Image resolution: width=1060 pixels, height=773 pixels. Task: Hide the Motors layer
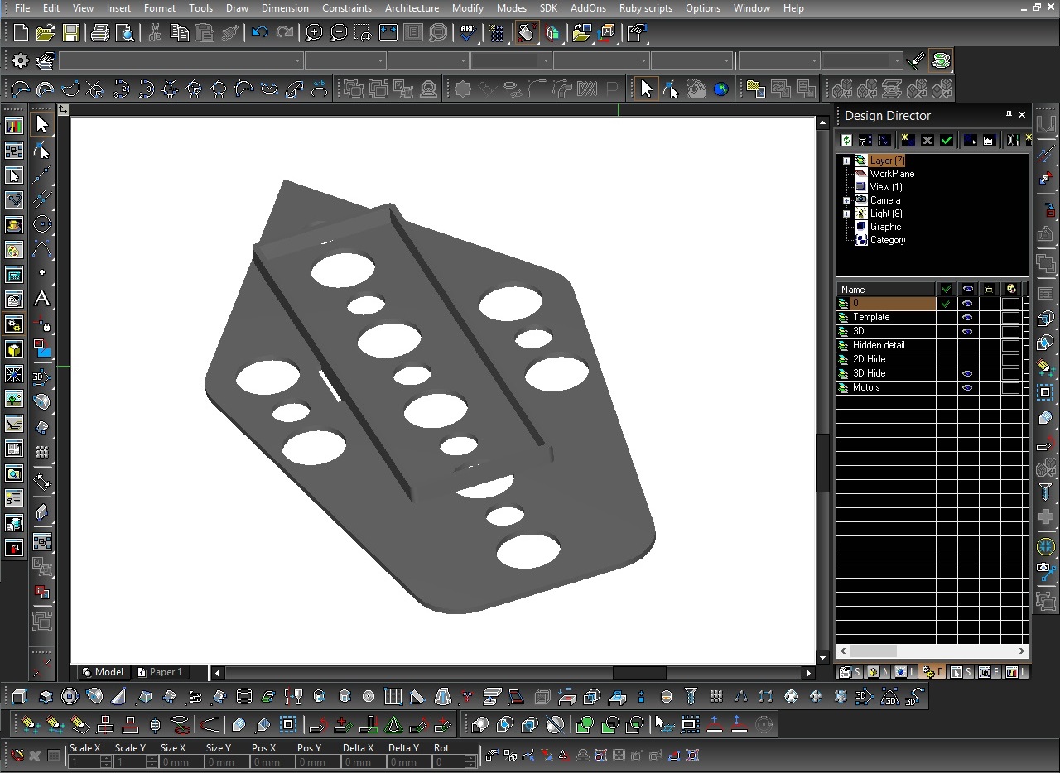tap(967, 388)
